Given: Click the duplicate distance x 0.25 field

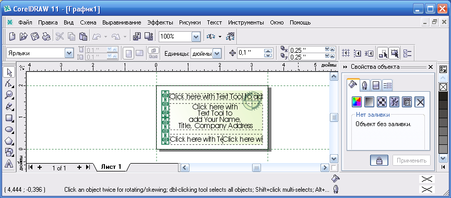Looking at the screenshot, I should click(x=306, y=50).
